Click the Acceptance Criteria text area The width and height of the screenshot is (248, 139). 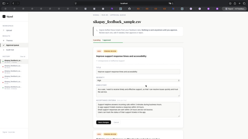point(138,110)
